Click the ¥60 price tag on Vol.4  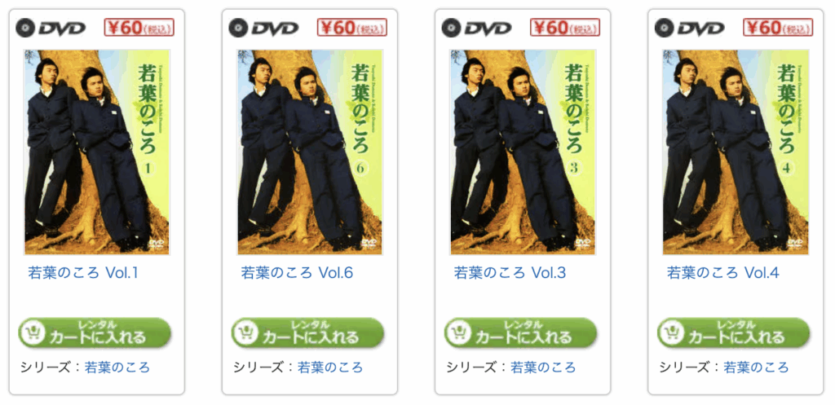(x=778, y=28)
